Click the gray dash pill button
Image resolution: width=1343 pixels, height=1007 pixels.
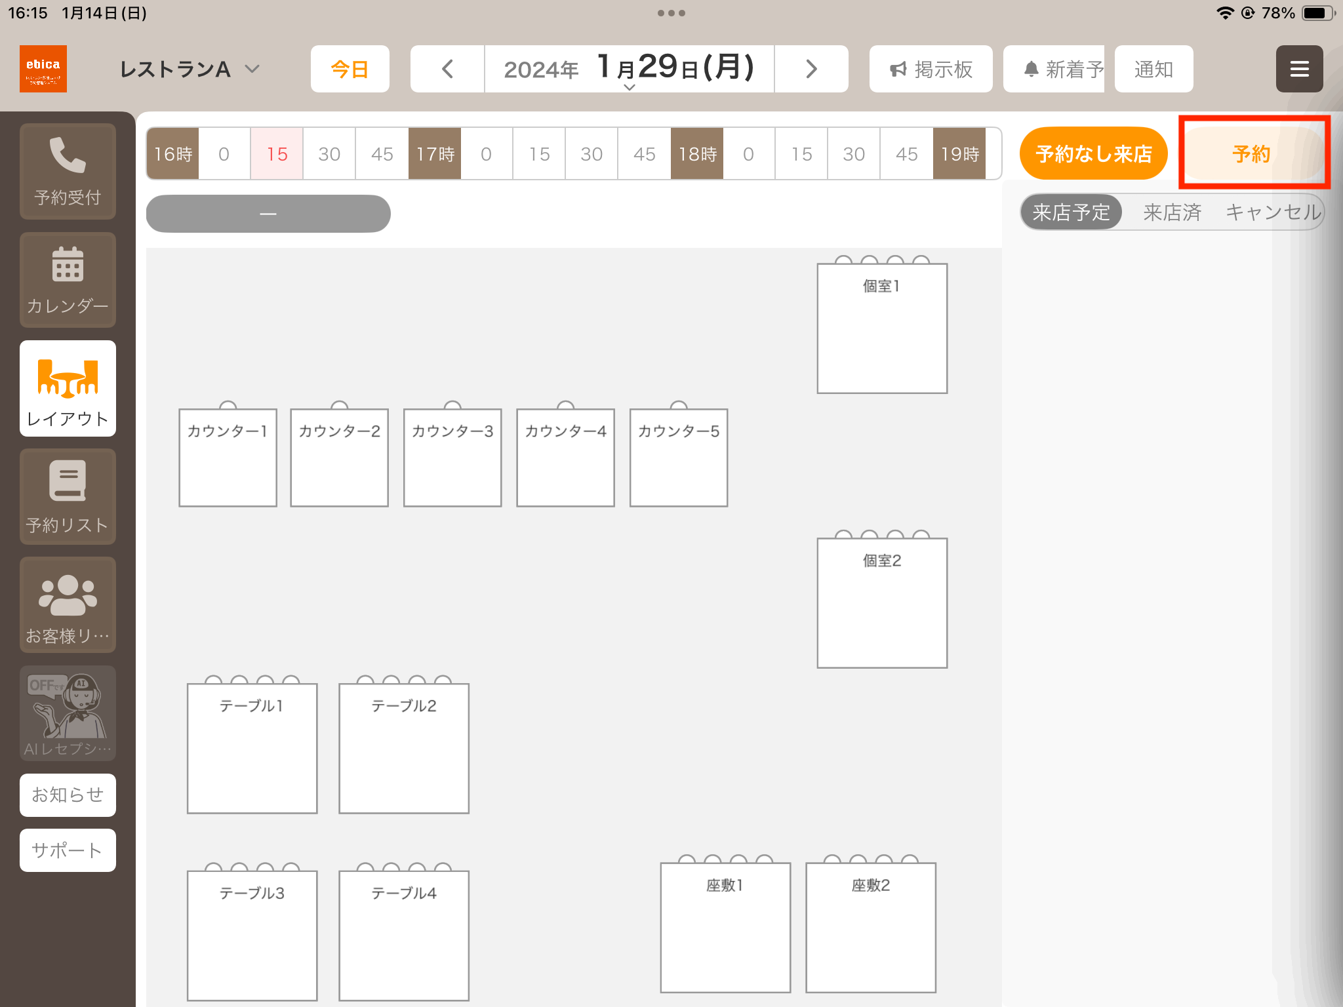pyautogui.click(x=268, y=214)
